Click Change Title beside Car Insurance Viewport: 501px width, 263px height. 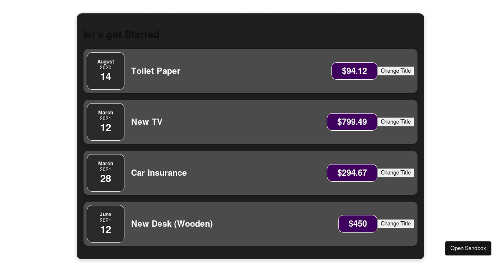click(x=395, y=173)
